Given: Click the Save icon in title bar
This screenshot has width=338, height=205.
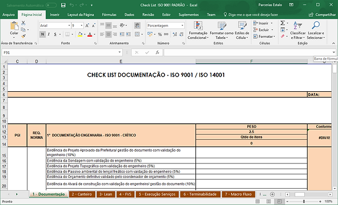Looking at the screenshot, I should (x=63, y=5).
